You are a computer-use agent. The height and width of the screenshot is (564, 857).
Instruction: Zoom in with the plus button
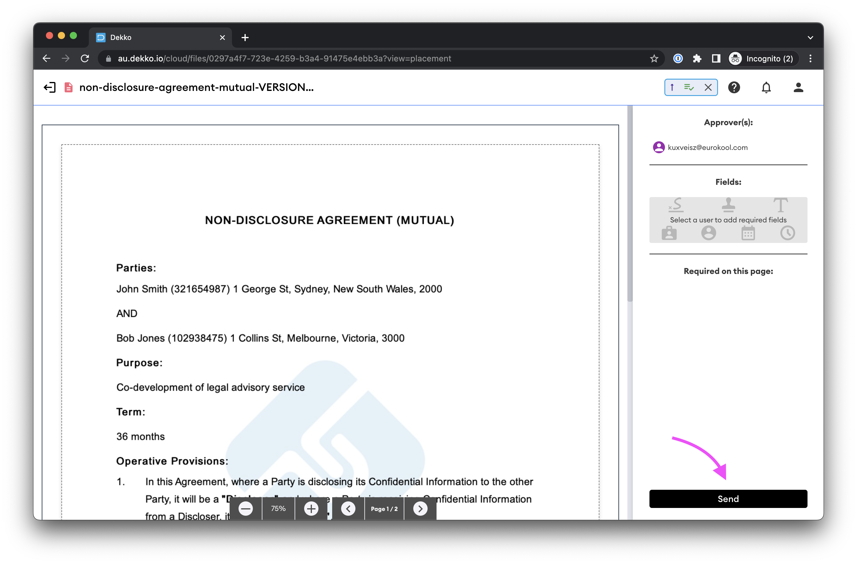click(x=311, y=509)
